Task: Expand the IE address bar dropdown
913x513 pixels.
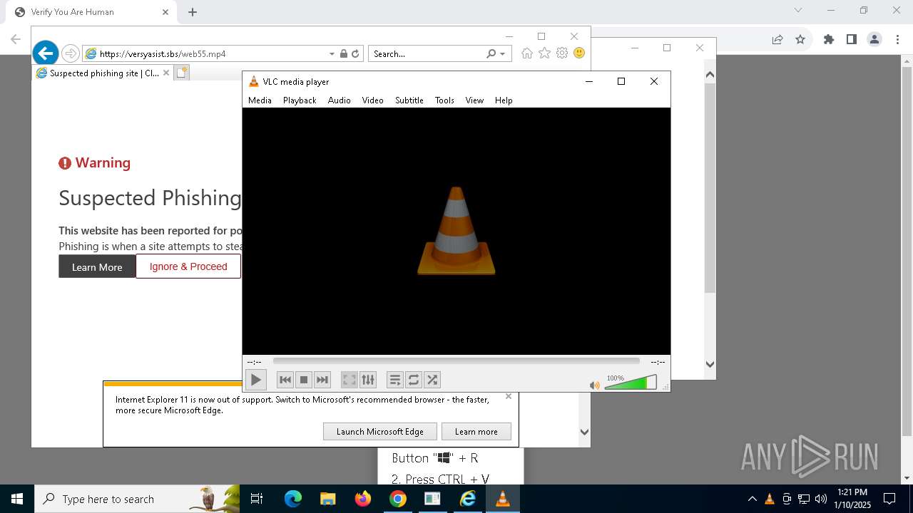Action: [332, 53]
